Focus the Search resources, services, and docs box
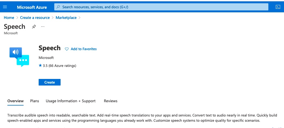Screen dimensions: 284x128 click(161, 7)
